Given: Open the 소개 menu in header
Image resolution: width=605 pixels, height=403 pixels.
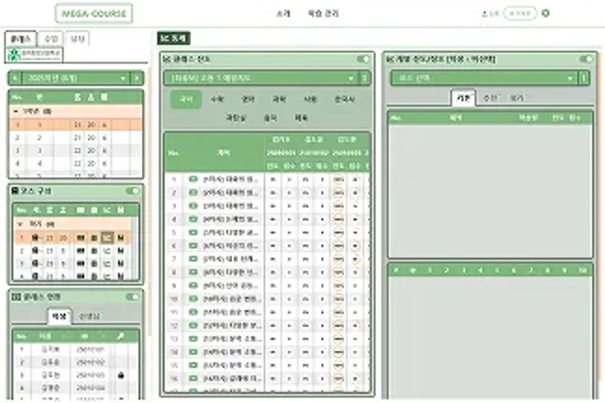Looking at the screenshot, I should pos(283,13).
